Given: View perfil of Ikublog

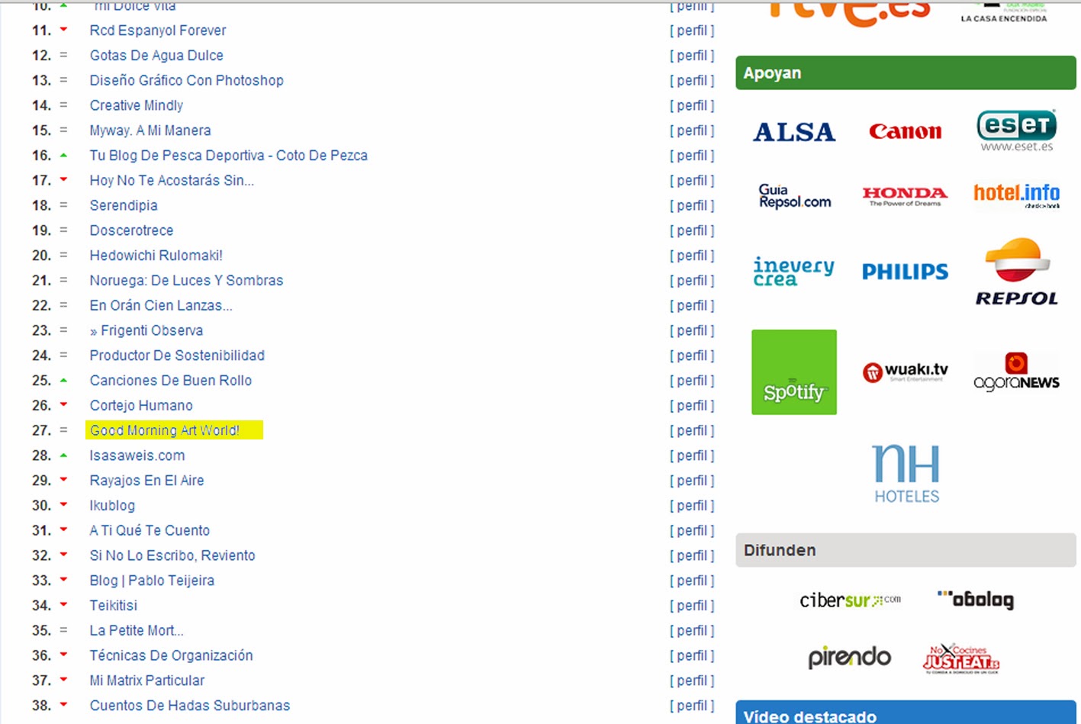Looking at the screenshot, I should 692,506.
